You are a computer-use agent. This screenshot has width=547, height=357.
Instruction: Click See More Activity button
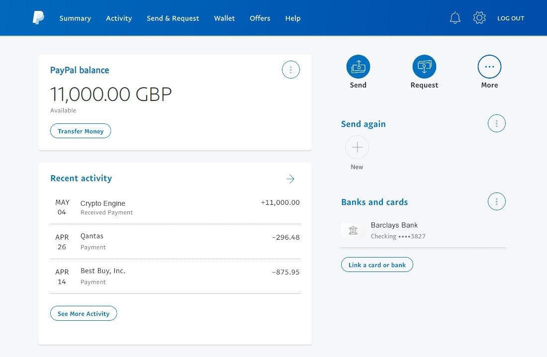click(x=84, y=313)
